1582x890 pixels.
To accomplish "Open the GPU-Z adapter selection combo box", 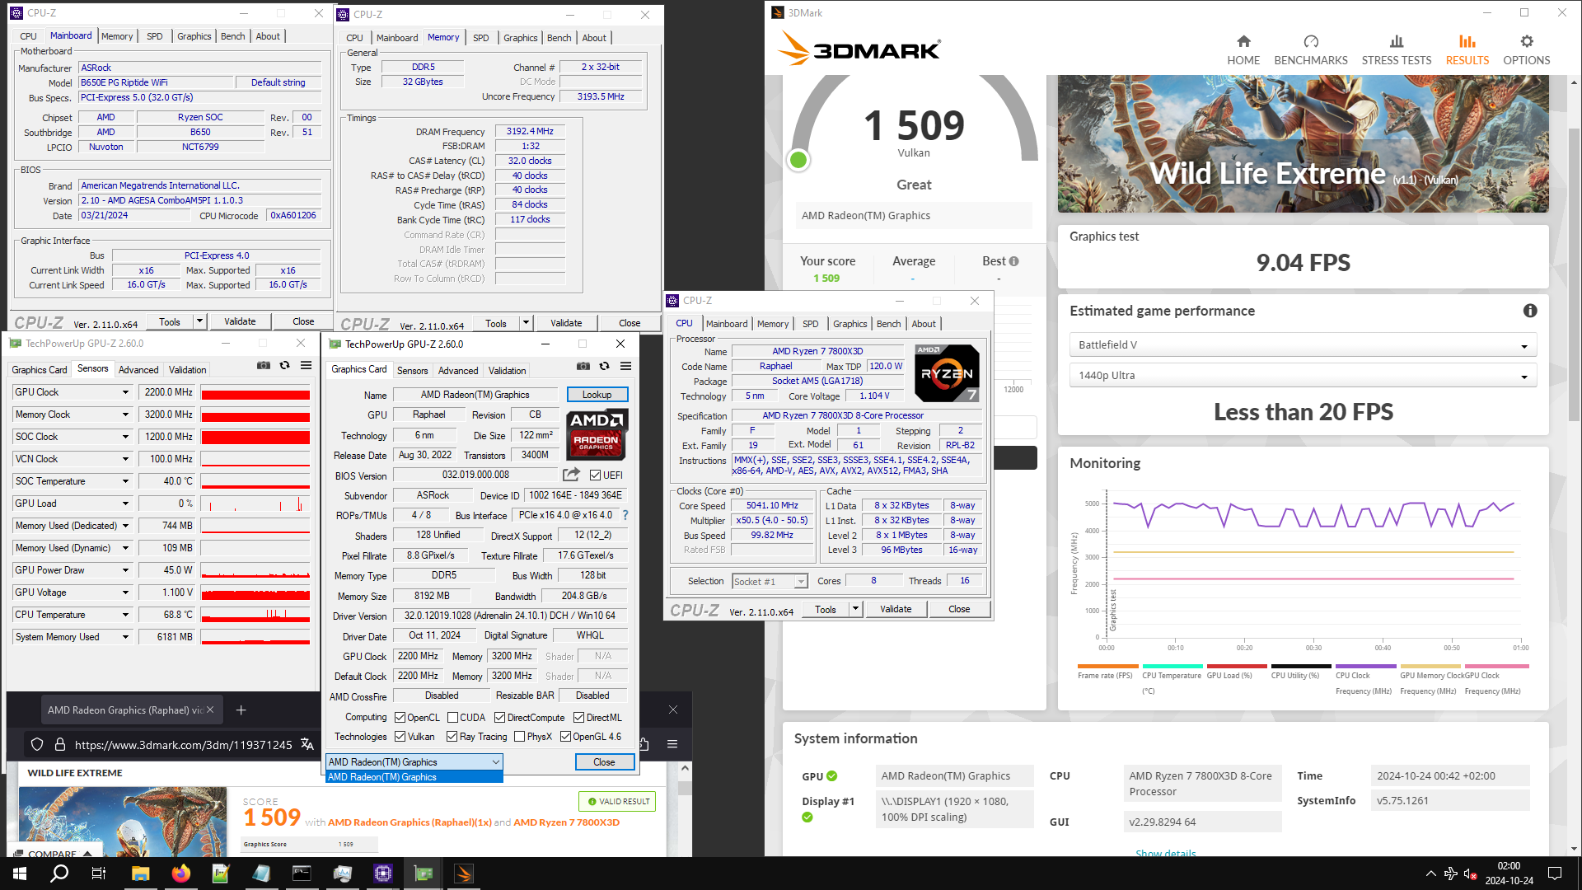I will (x=414, y=762).
